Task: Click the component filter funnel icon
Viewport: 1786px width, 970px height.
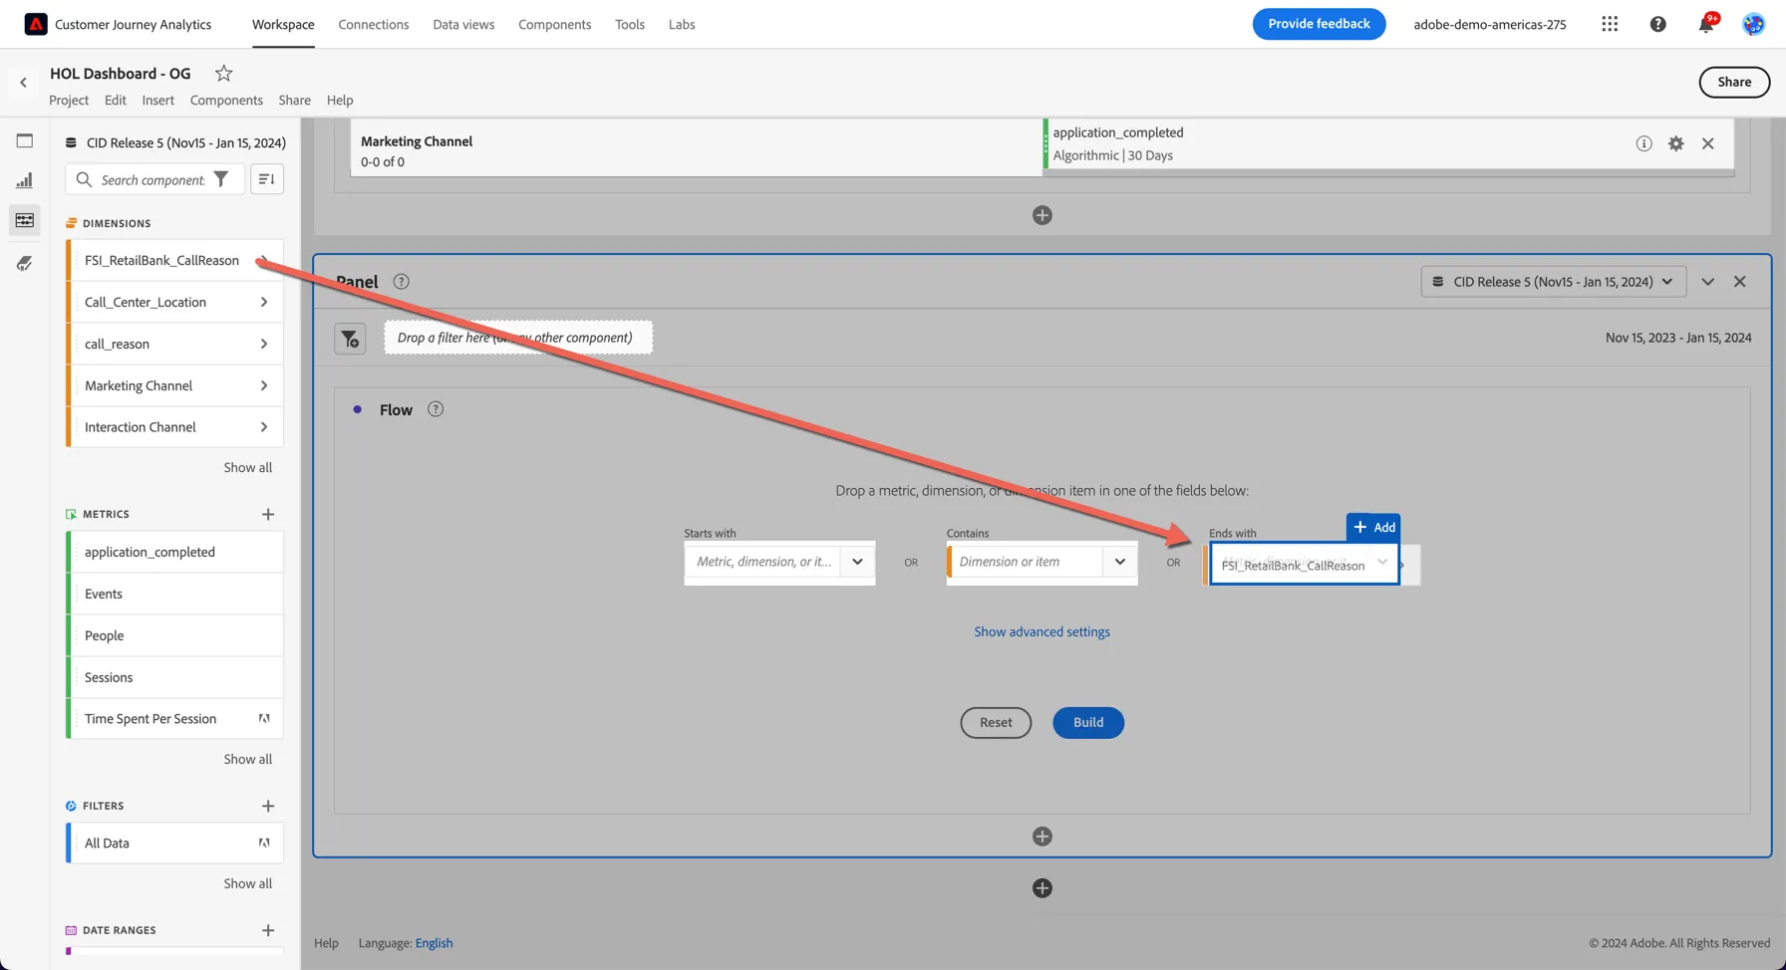Action: tap(221, 179)
